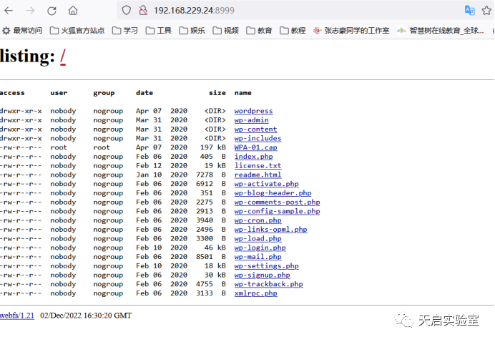Open the wp-login.php link
The height and width of the screenshot is (342, 495).
[260, 248]
